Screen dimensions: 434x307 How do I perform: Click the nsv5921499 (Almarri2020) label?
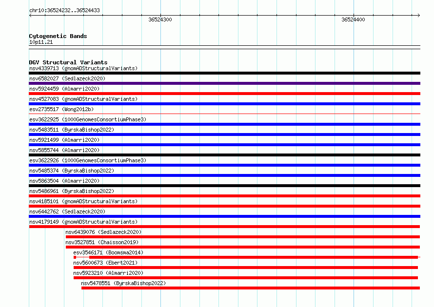[64, 140]
